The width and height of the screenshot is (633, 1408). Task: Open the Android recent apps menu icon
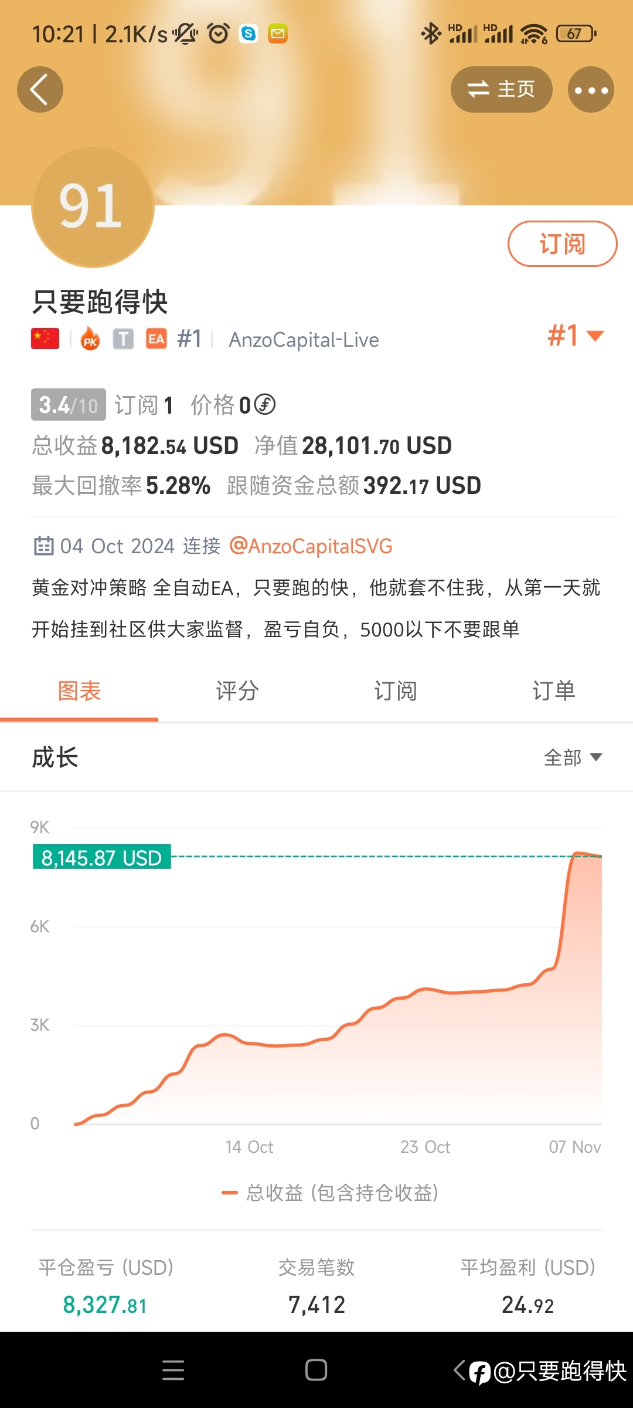(173, 1370)
